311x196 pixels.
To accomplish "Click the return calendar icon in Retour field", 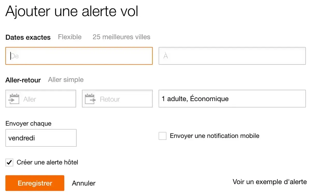I will (90, 99).
